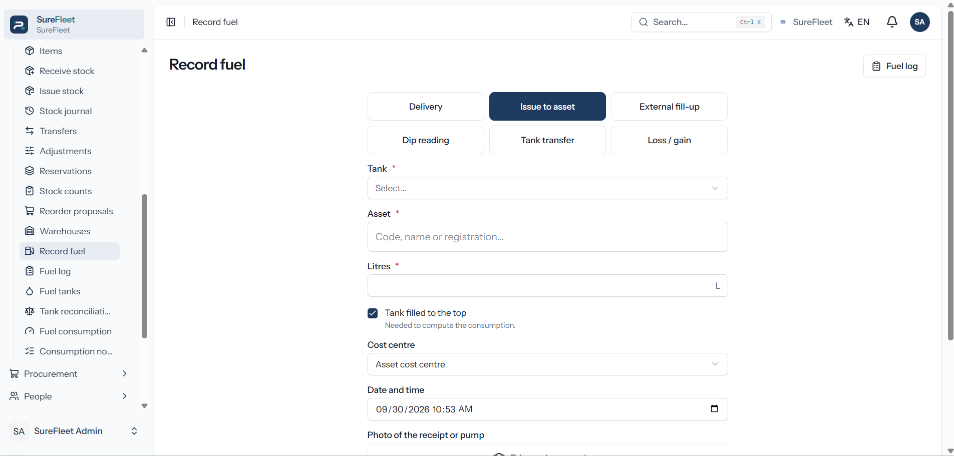
Task: Click the language translate icon
Action: coord(849,22)
